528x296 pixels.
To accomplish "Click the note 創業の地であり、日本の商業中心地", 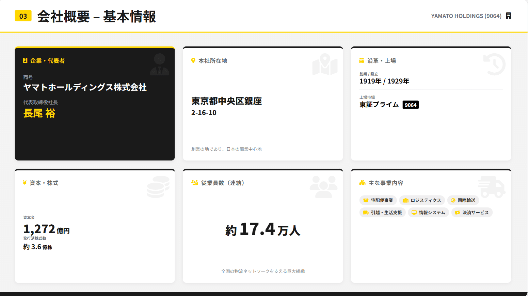I will coord(226,149).
